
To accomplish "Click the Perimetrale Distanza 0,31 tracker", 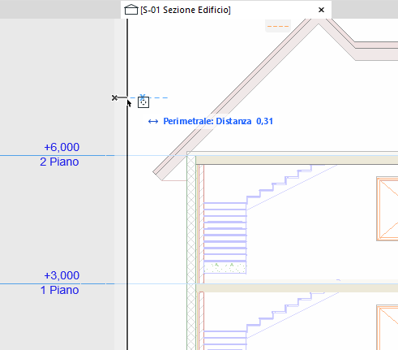I will [x=211, y=121].
